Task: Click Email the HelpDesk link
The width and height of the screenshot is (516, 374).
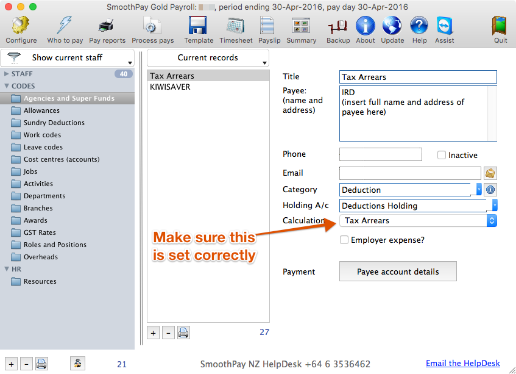Action: tap(462, 364)
